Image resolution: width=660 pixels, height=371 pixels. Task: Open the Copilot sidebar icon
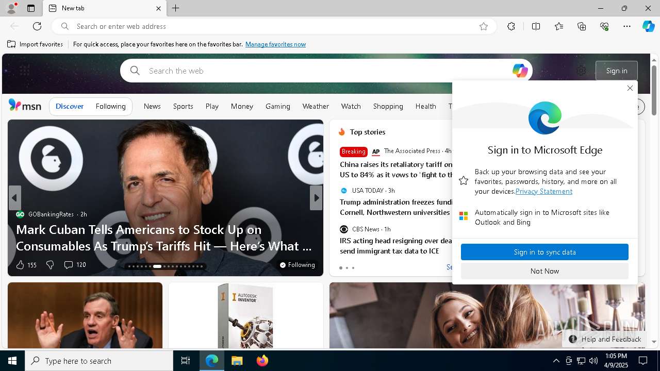tap(648, 26)
